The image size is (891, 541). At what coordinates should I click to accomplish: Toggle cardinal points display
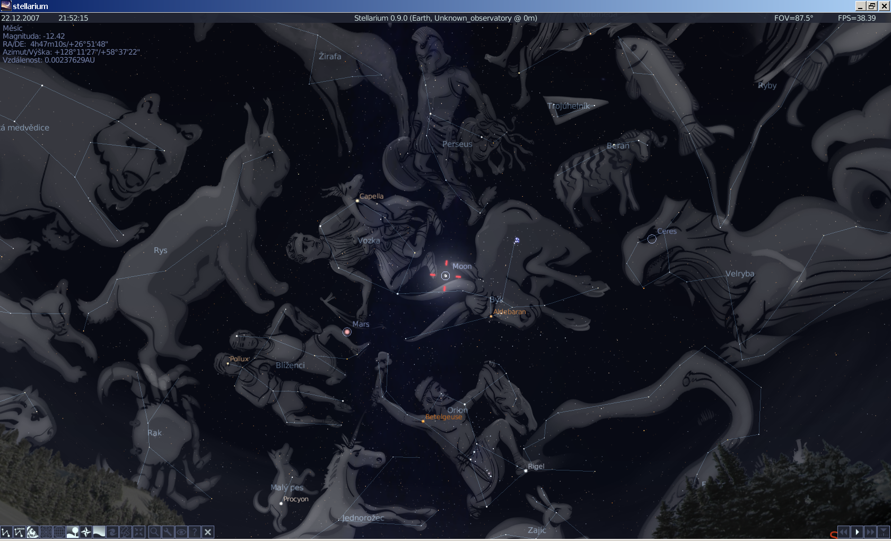[x=86, y=532]
